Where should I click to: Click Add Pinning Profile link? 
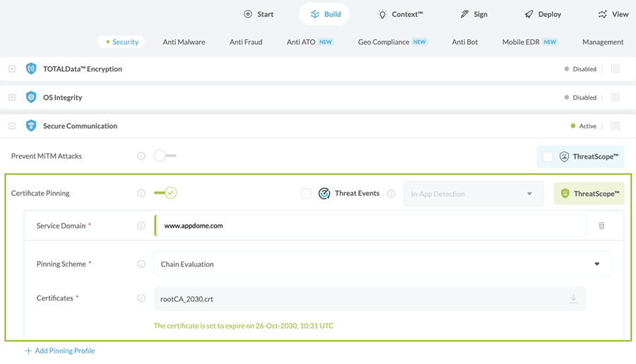pyautogui.click(x=60, y=351)
